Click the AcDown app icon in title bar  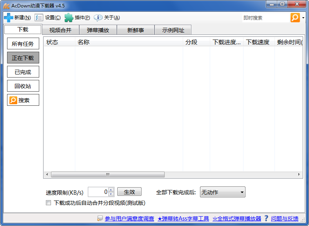(6, 6)
